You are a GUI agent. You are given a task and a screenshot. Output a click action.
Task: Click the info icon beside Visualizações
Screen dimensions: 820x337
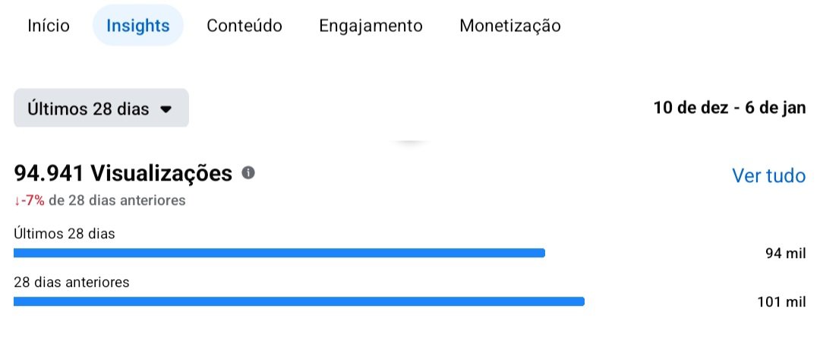click(x=248, y=173)
